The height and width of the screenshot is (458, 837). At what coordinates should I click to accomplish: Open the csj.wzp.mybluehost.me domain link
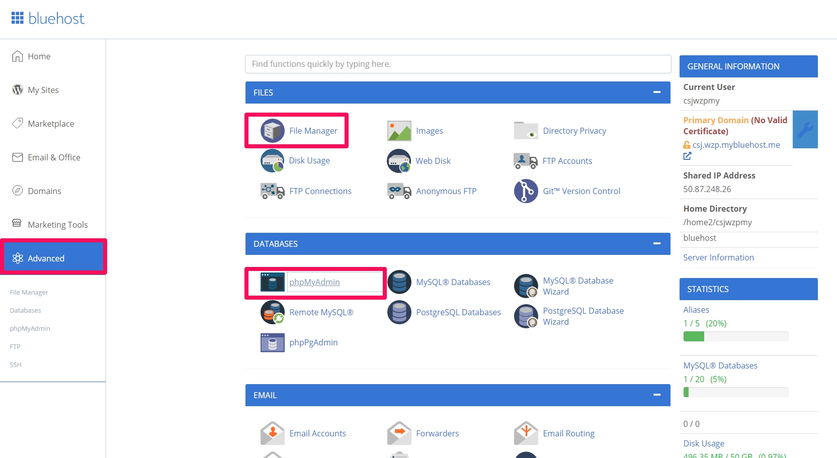pyautogui.click(x=736, y=145)
